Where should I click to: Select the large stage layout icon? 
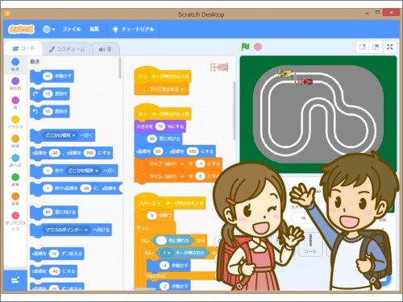coord(376,47)
